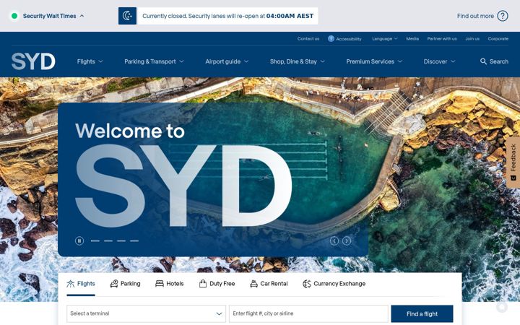
Task: Click the Search text in navigation
Action: [x=499, y=61]
